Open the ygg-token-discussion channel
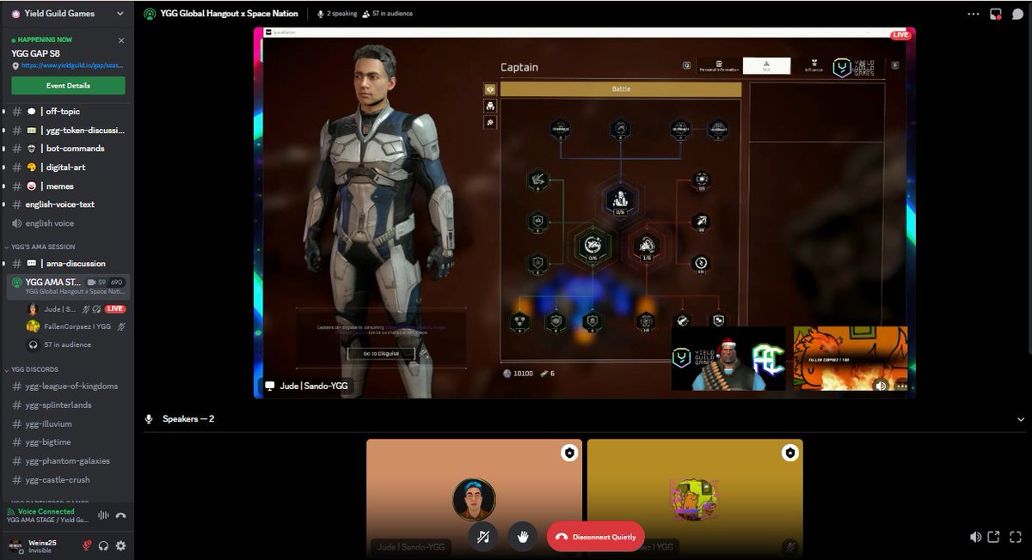The image size is (1032, 560). tap(67, 131)
